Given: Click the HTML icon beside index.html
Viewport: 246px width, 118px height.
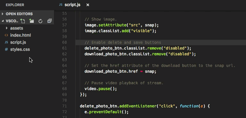Looking at the screenshot, I should [6, 35].
